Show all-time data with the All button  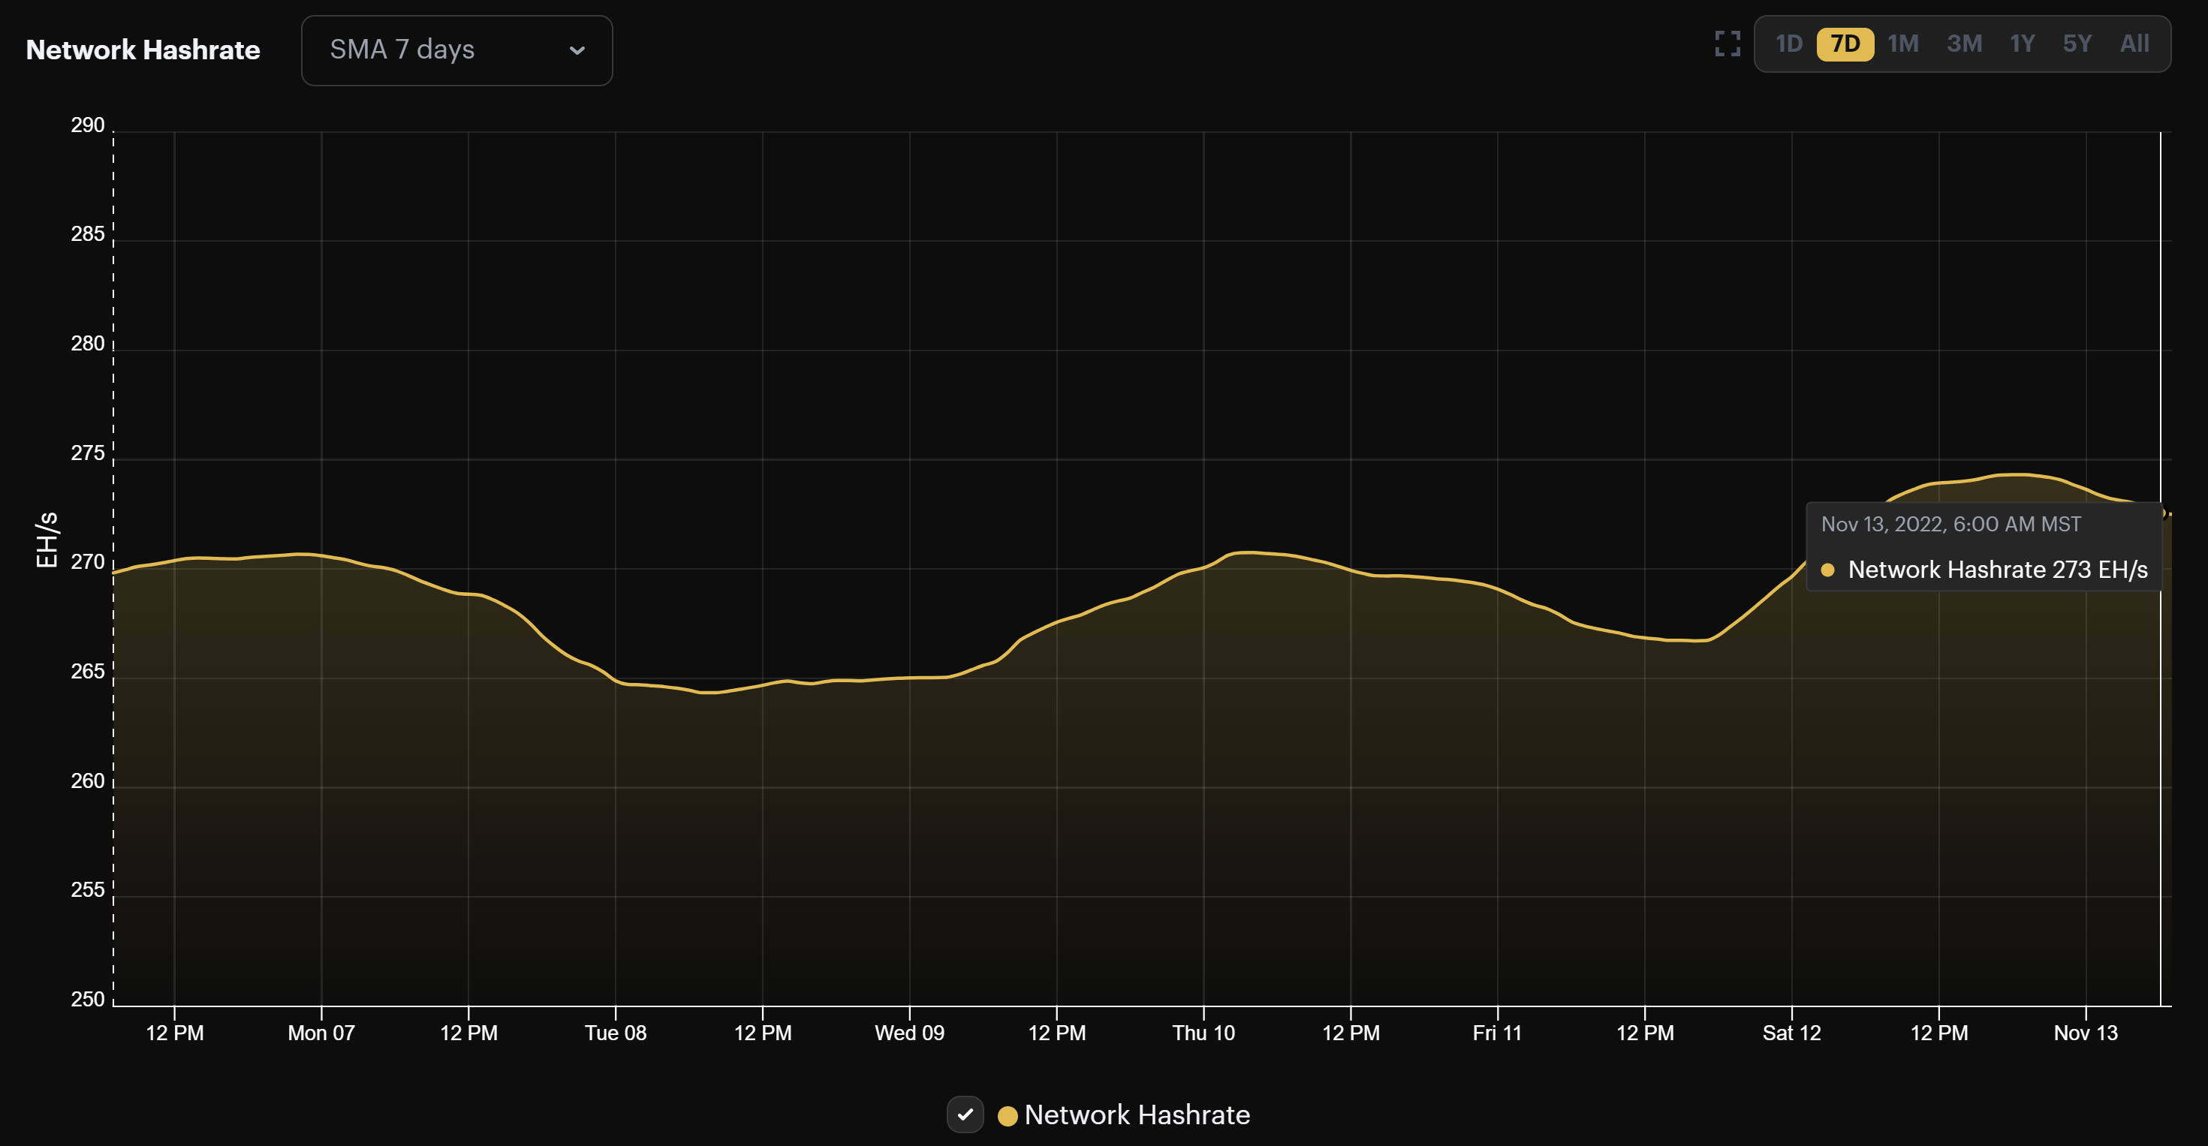2134,44
